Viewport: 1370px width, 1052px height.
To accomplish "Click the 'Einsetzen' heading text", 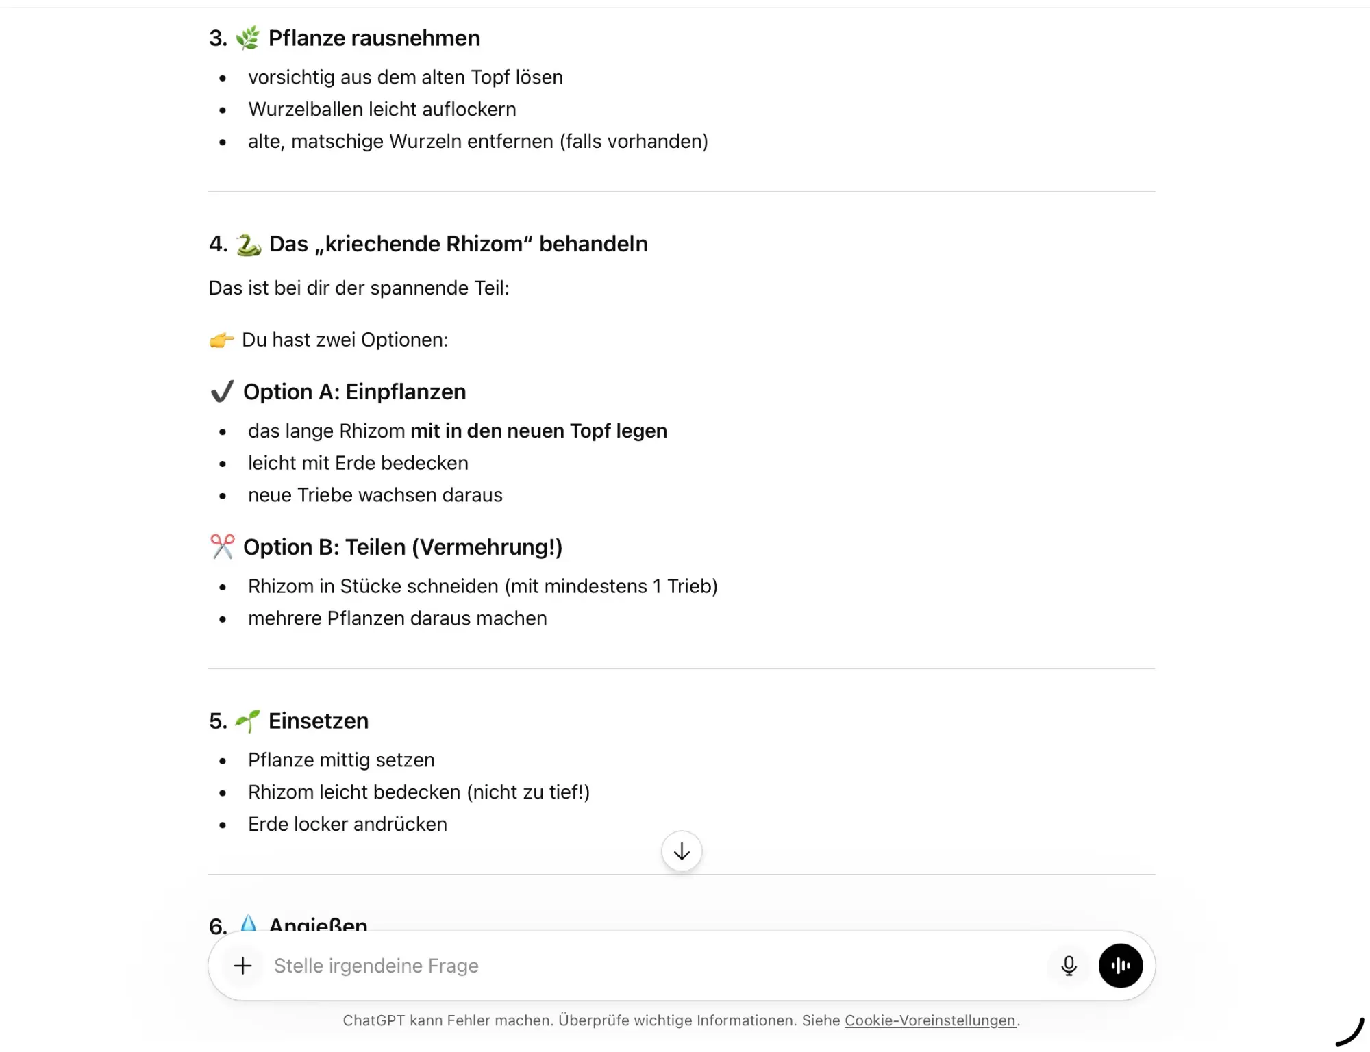I will coord(319,721).
